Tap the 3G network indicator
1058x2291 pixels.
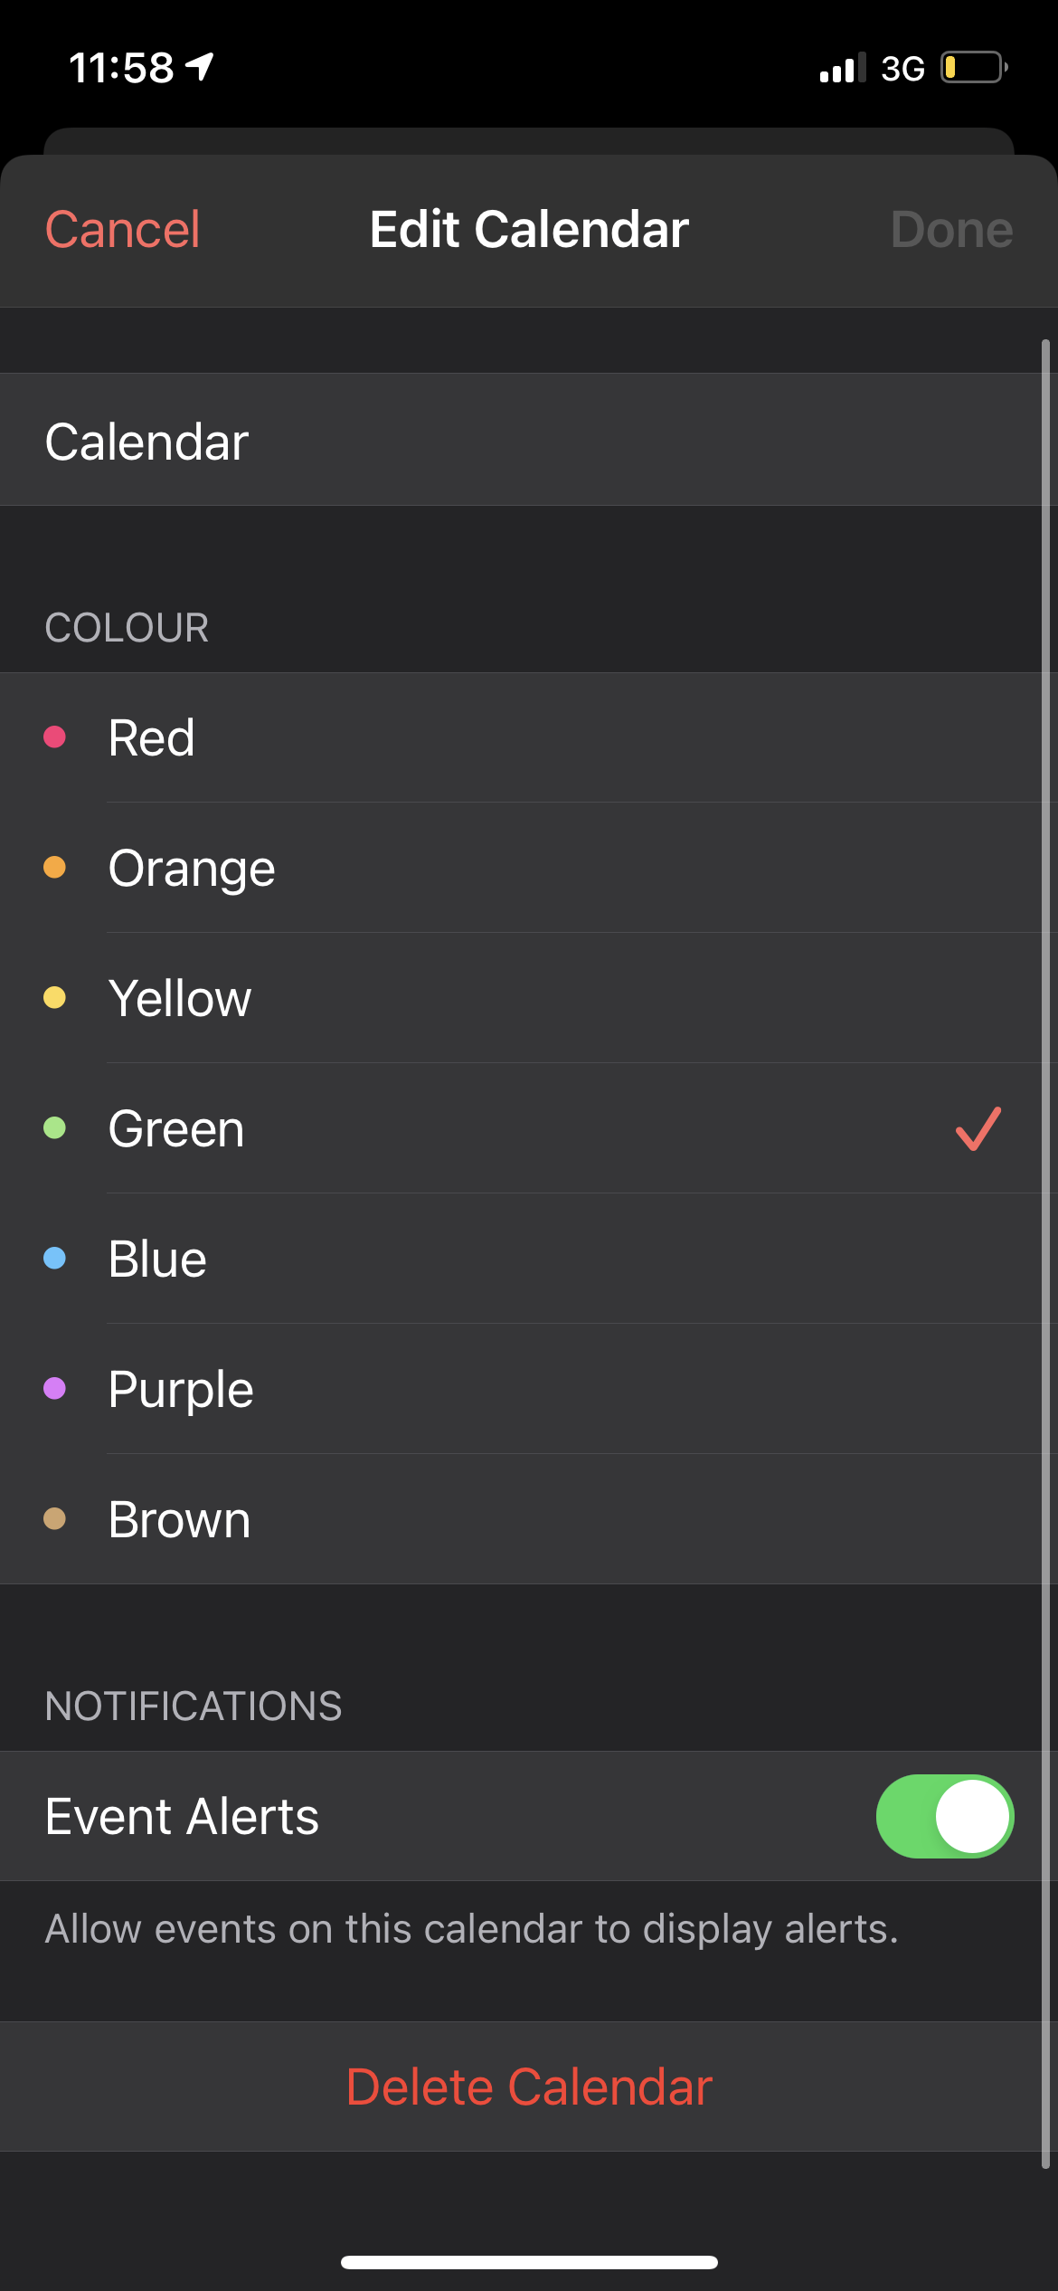coord(902,69)
